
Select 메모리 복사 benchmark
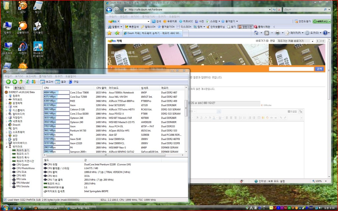click(x=23, y=158)
